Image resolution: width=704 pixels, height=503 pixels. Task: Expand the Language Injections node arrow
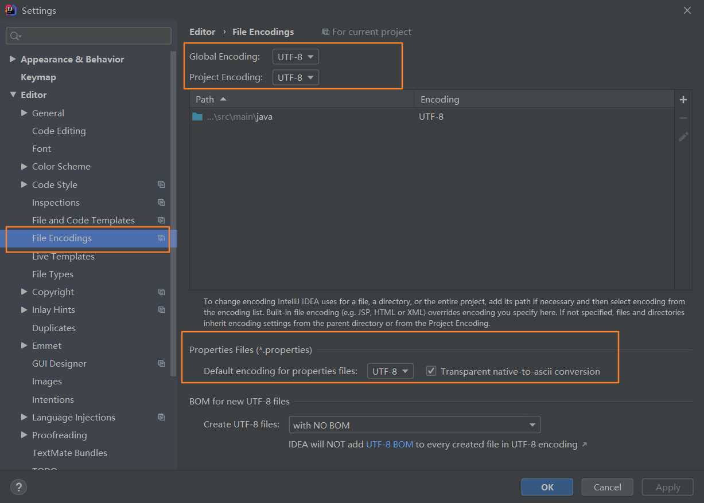pyautogui.click(x=24, y=417)
